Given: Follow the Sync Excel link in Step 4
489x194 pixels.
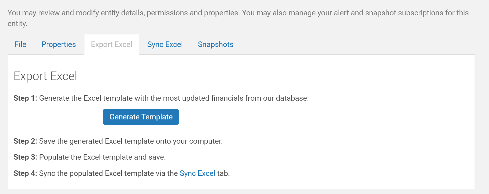Looking at the screenshot, I should [x=197, y=173].
